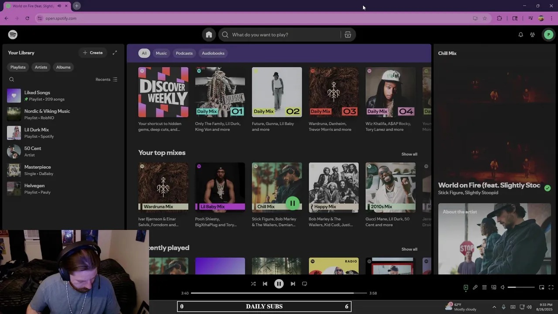Open Miniplayer icon
Image resolution: width=558 pixels, height=314 pixels.
click(541, 287)
